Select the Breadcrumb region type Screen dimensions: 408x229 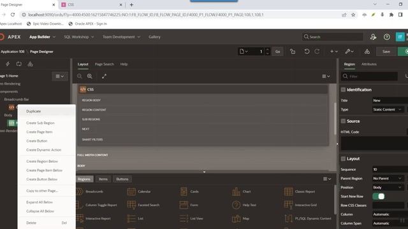tap(90, 191)
